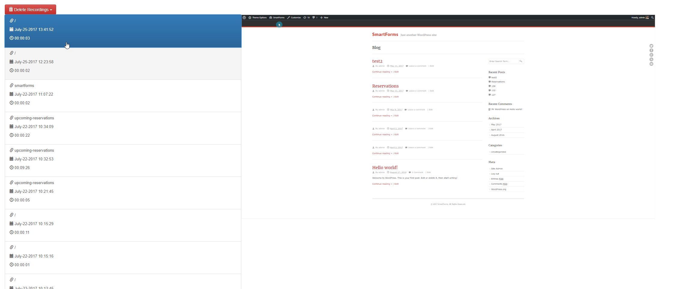Click the SmartForms site title
This screenshot has width=674, height=289.
pyautogui.click(x=385, y=34)
